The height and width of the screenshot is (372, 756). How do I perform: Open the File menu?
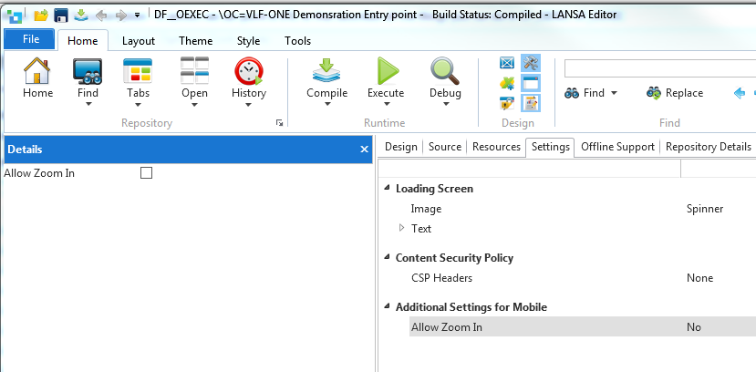coord(30,39)
